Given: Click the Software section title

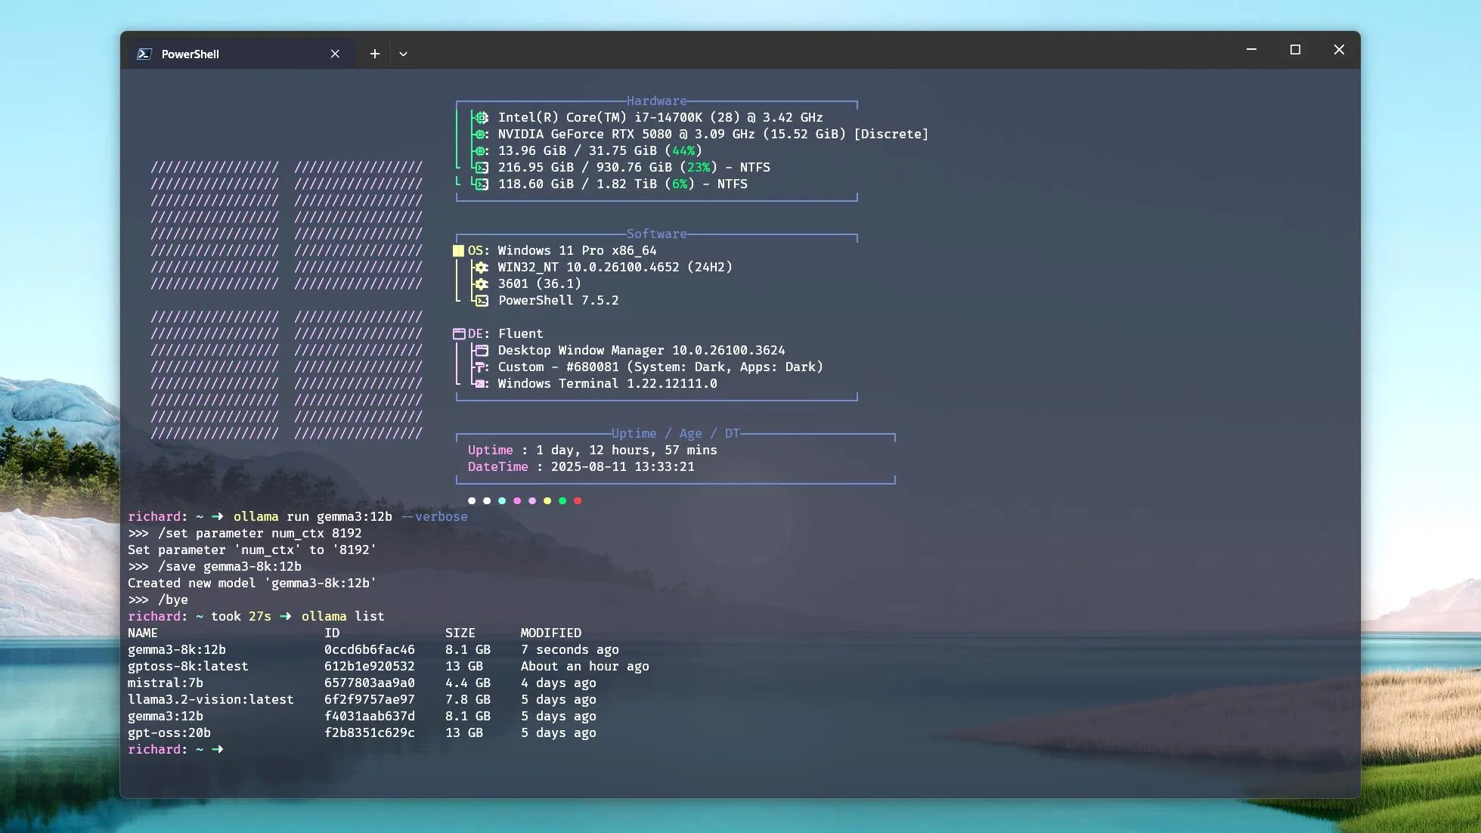Looking at the screenshot, I should click(656, 234).
